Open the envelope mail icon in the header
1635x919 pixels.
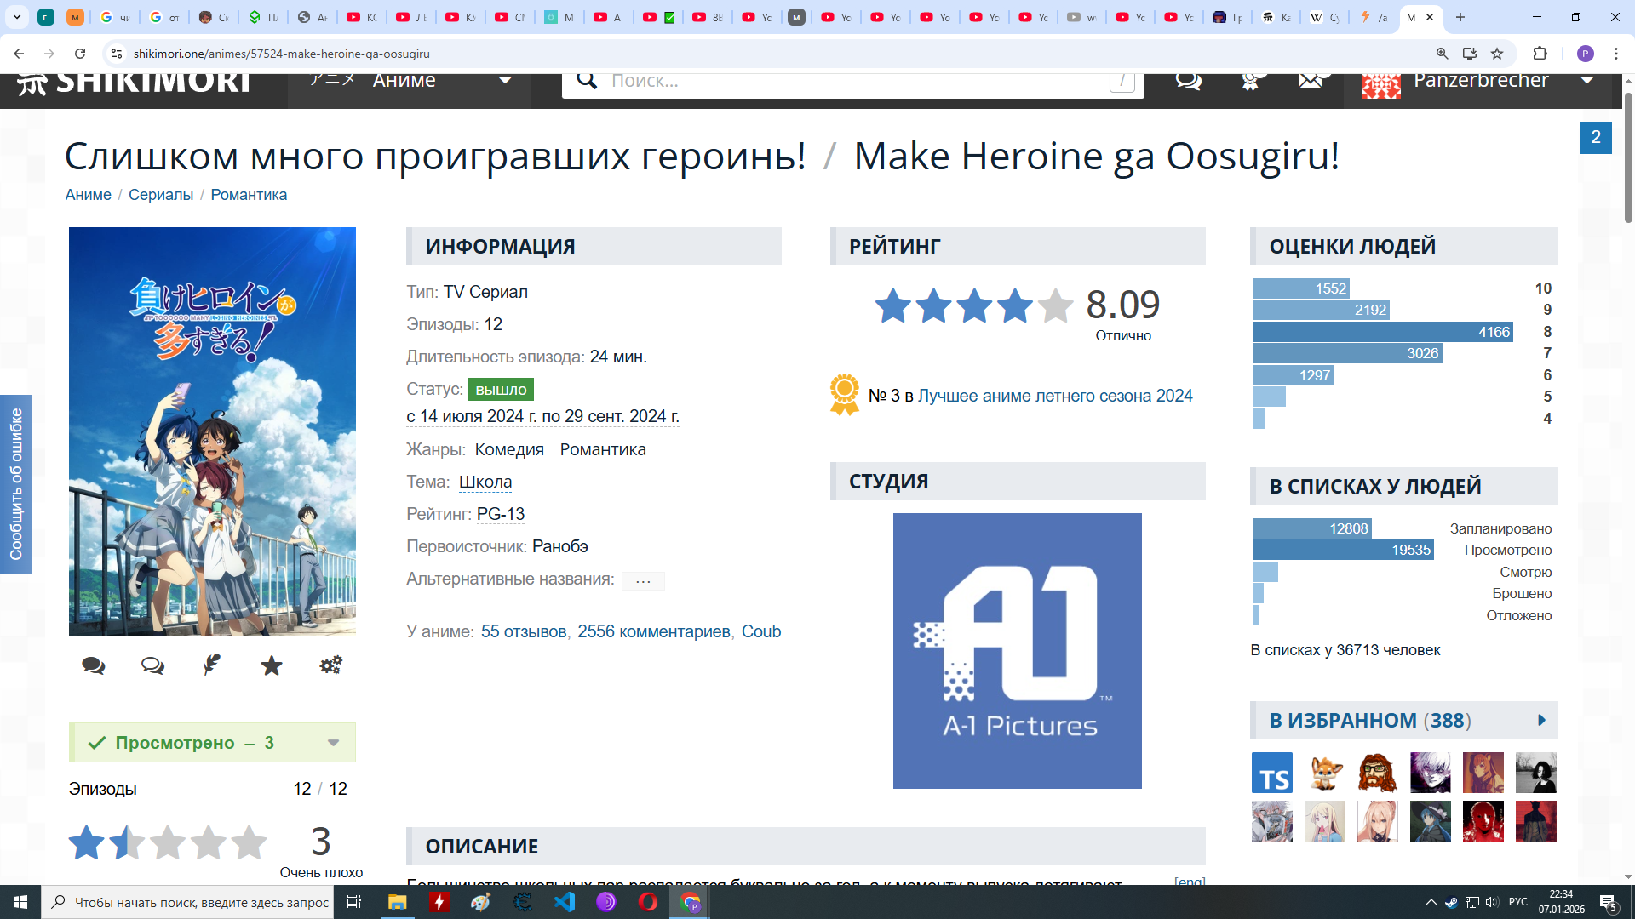coord(1311,81)
